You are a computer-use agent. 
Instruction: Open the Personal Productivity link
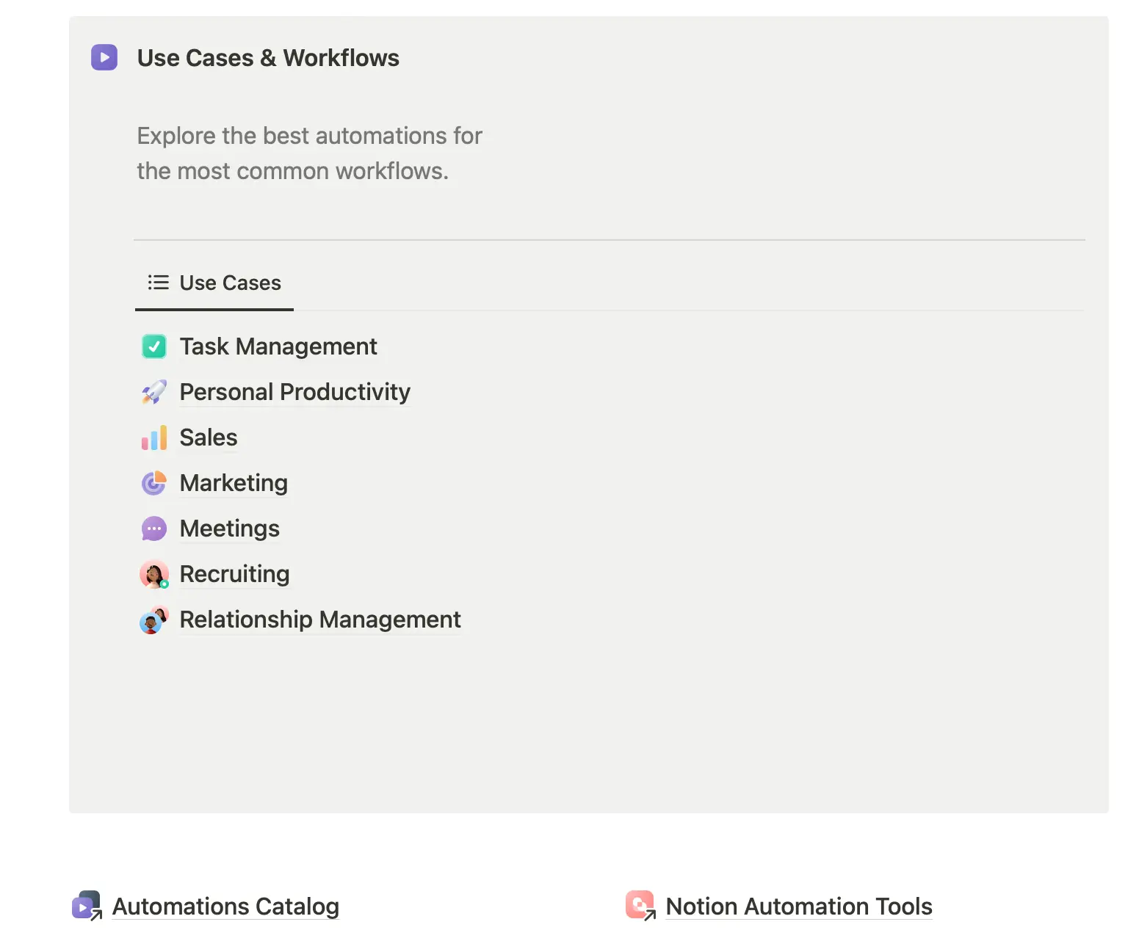[294, 391]
